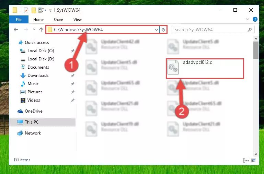This screenshot has width=264, height=174.
Task: Switch to Details view layout button
Action: coord(246,160)
